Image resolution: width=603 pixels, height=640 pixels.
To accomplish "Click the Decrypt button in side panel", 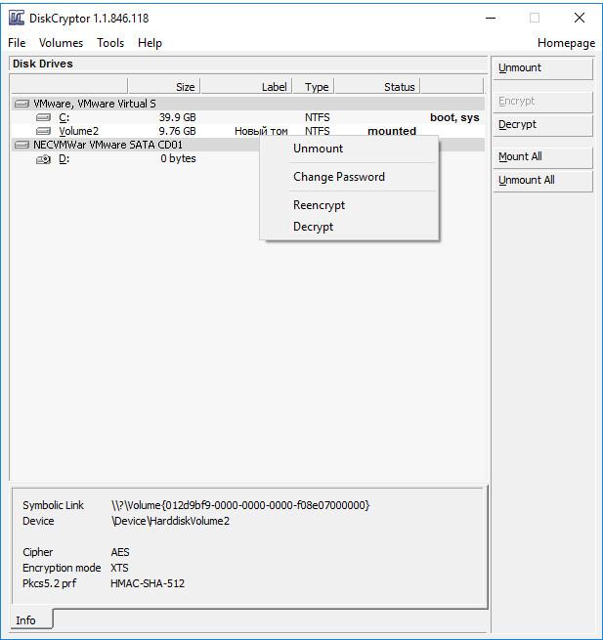I will click(543, 124).
